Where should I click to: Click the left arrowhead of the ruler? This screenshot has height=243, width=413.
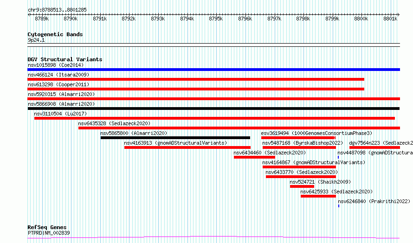[29, 15]
